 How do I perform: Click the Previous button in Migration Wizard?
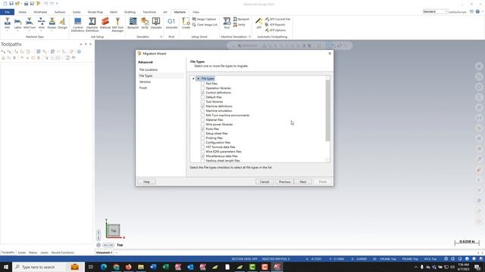coord(285,181)
